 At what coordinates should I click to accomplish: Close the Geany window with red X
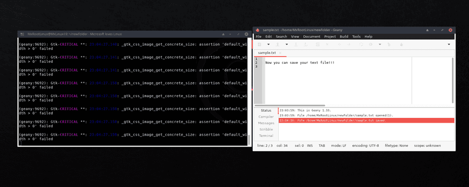(450, 30)
